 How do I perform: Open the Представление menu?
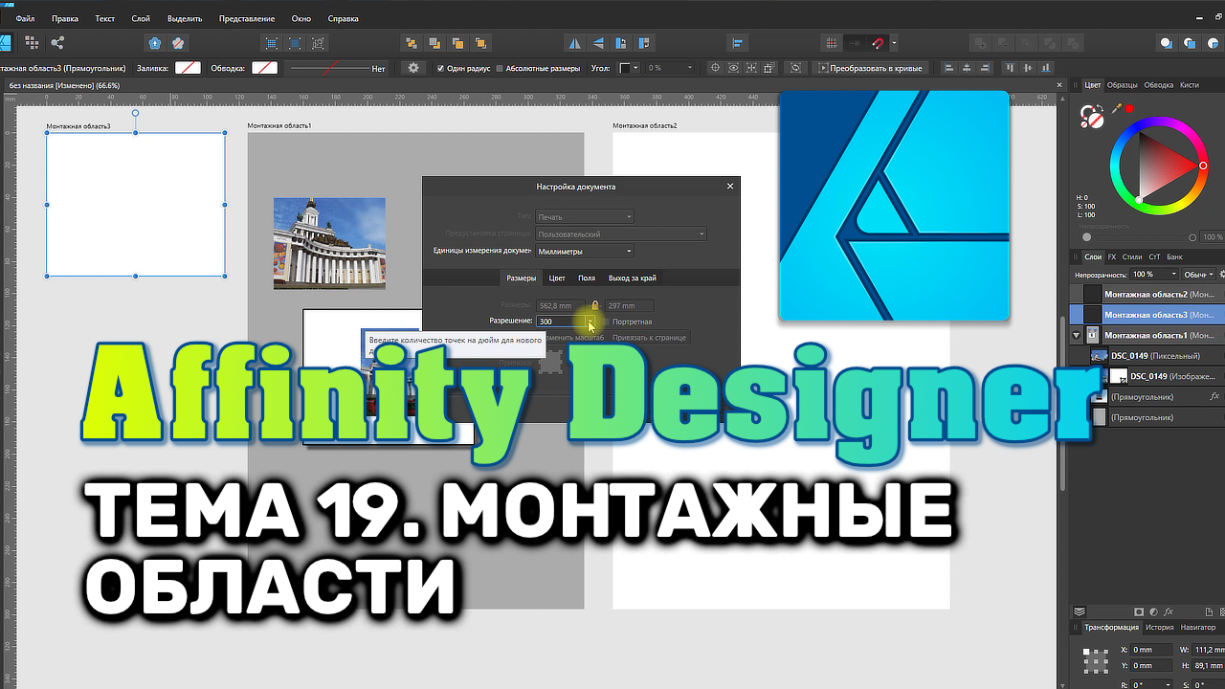247,18
